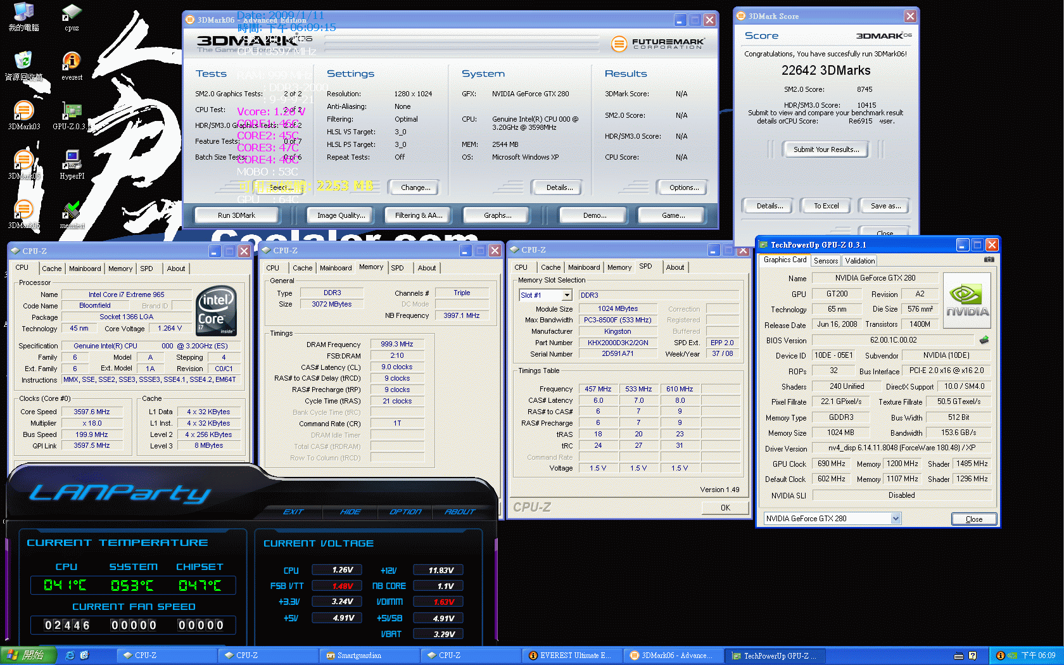This screenshot has width=1064, height=665.
Task: Select the 資源回收筒 recycle bin icon
Action: click(23, 66)
